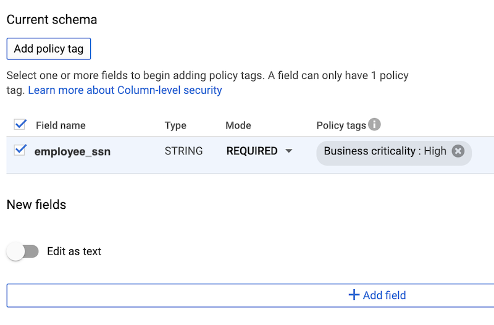Uncheck the employee_ssn row checkbox
The width and height of the screenshot is (494, 325).
click(x=20, y=150)
